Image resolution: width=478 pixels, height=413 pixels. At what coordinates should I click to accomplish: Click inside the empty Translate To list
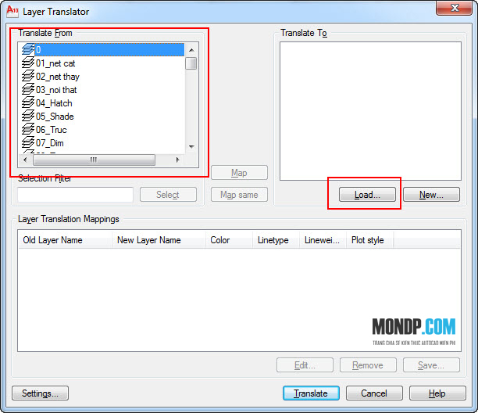tap(370, 111)
